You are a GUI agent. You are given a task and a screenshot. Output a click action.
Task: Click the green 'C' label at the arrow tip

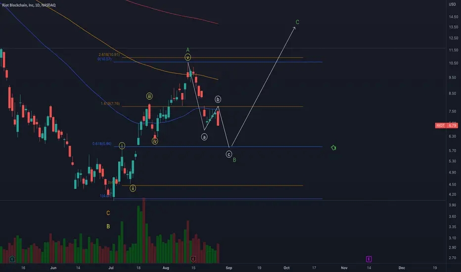coord(298,22)
